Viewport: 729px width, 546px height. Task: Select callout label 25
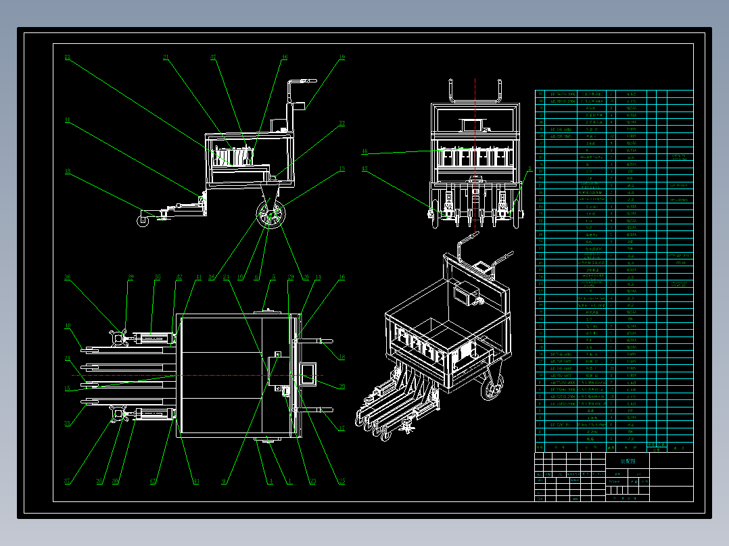(342, 481)
